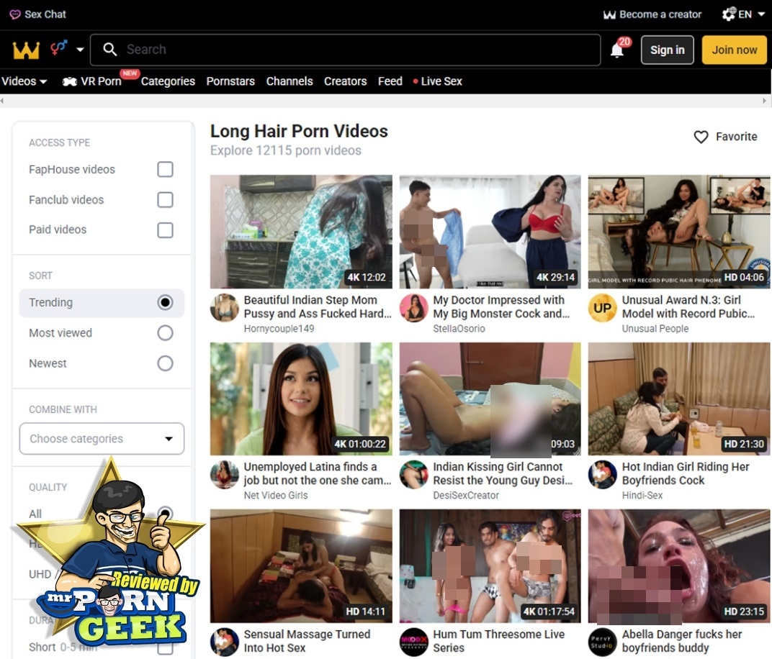
Task: Check the Paid videos checkbox
Action: [x=165, y=230]
